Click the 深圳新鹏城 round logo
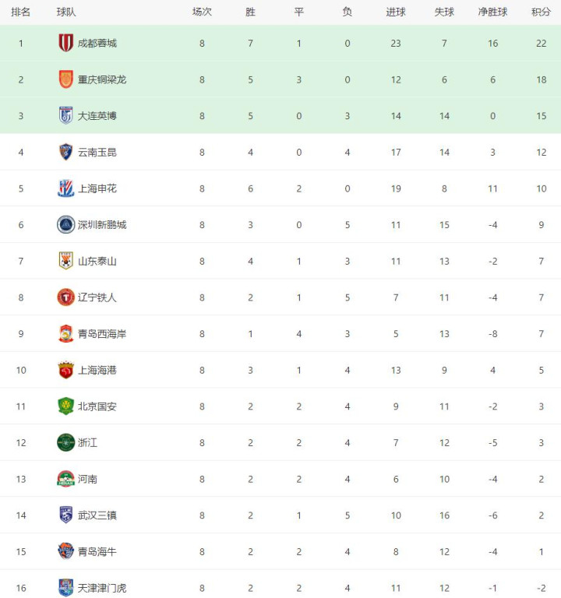The image size is (561, 598). click(x=66, y=225)
